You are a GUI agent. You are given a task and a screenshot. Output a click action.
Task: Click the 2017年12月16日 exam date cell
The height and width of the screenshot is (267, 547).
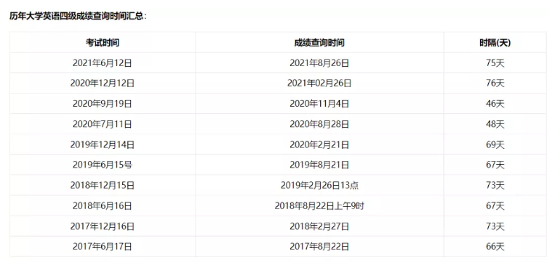(103, 226)
